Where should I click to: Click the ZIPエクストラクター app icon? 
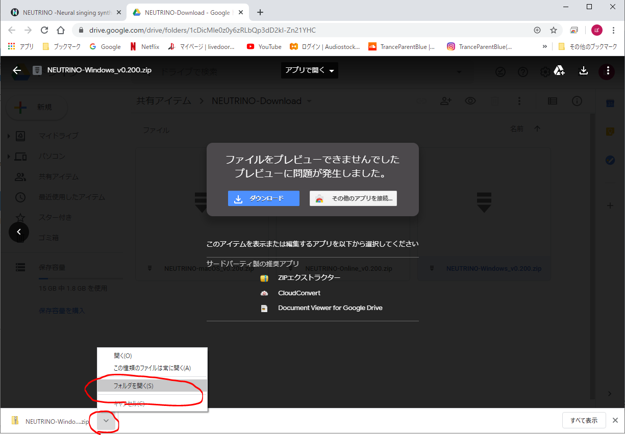(264, 278)
